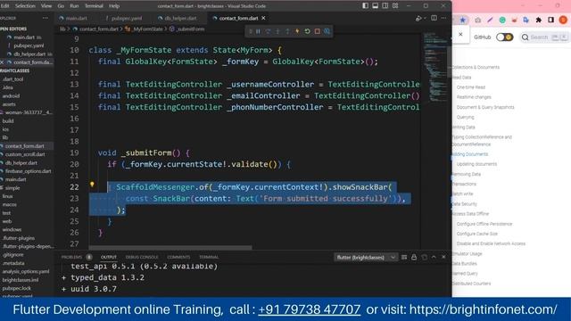Select the PROBLEMS panel tab
Viewport: 571px width, 321px height.
coord(71,257)
